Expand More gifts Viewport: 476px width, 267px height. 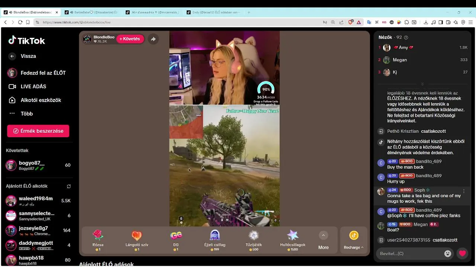[x=323, y=241]
